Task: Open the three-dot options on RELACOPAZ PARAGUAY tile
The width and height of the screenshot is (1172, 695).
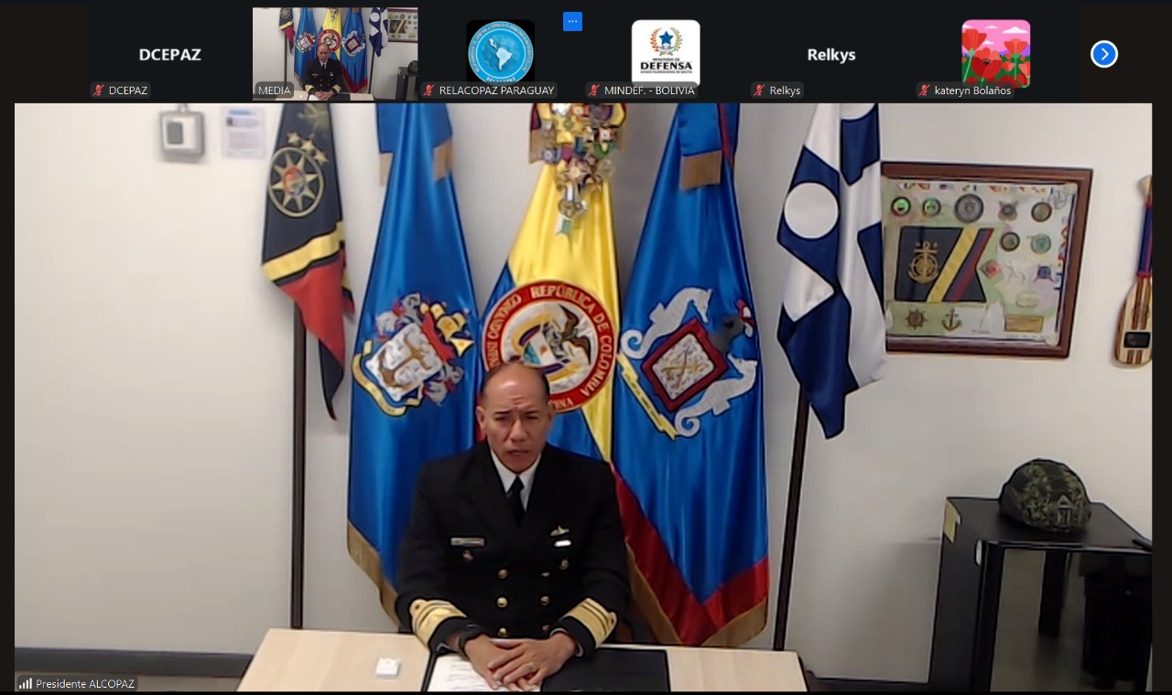Action: (x=572, y=22)
